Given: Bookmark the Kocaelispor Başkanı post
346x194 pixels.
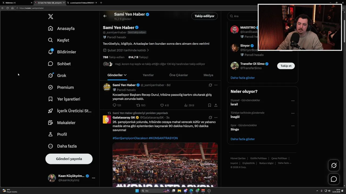Looking at the screenshot, I should (x=209, y=105).
